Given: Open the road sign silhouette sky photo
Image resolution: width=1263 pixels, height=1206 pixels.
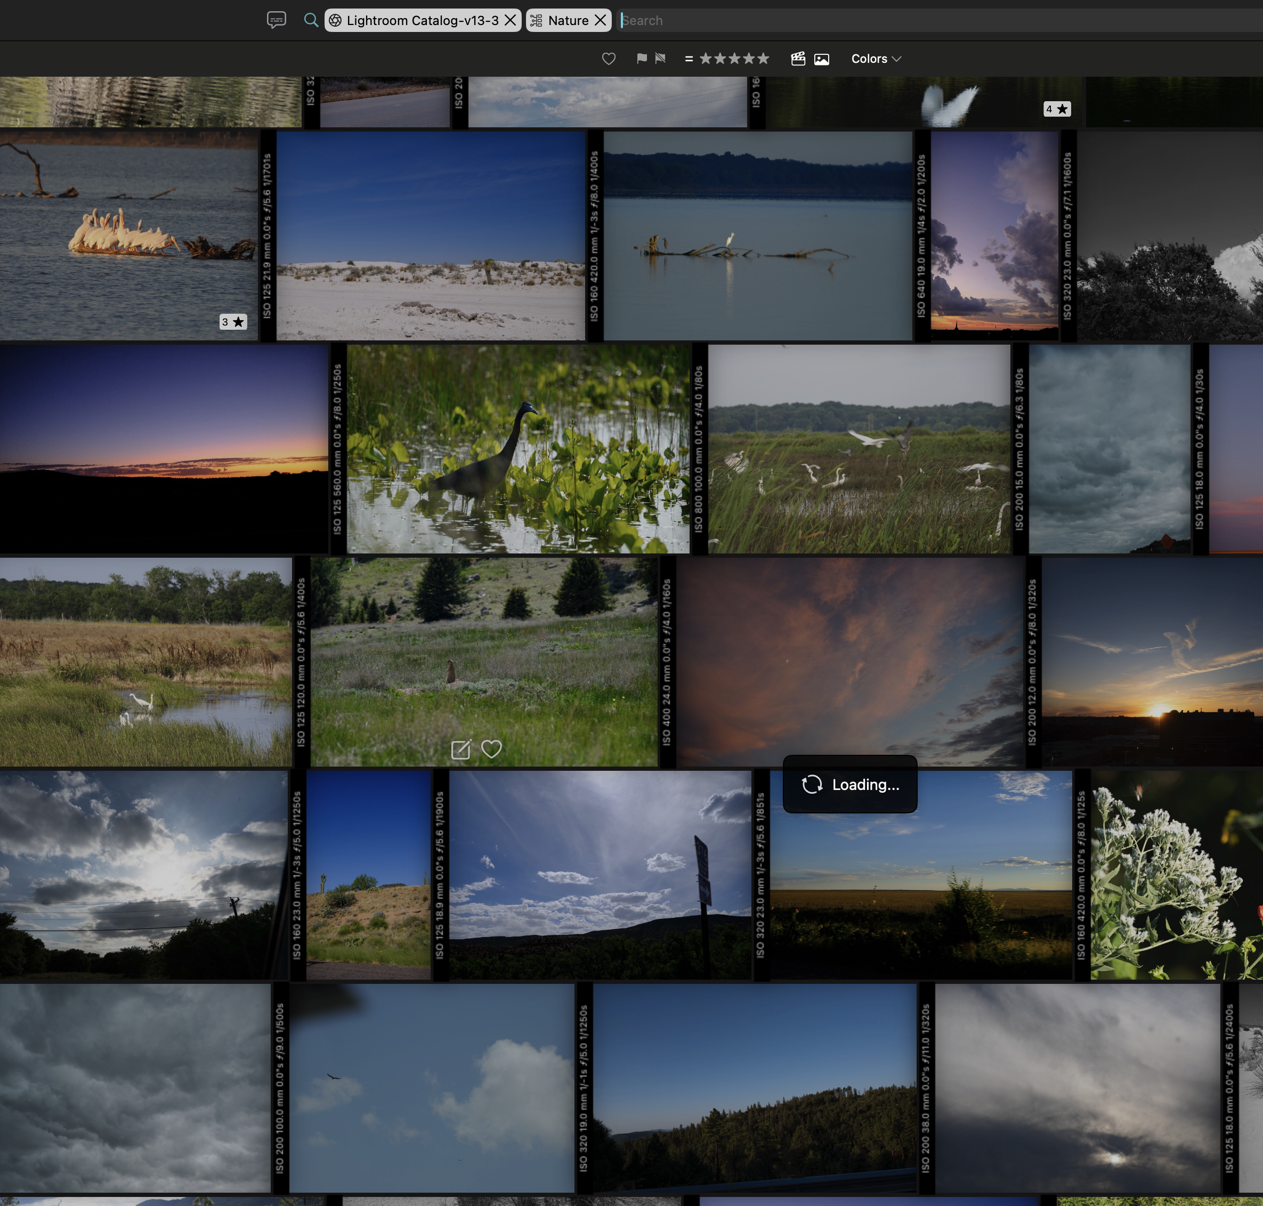Looking at the screenshot, I should [600, 875].
